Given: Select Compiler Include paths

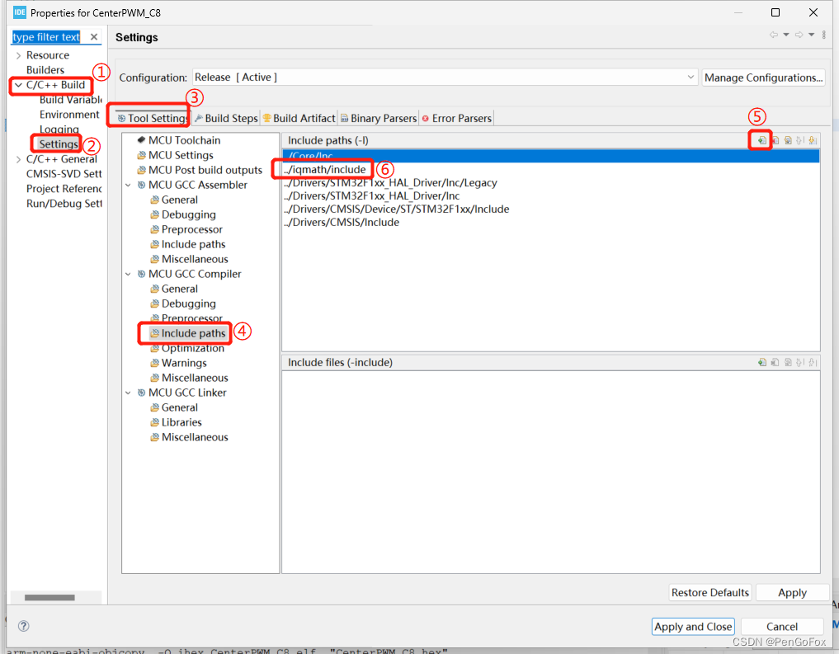Looking at the screenshot, I should click(188, 333).
